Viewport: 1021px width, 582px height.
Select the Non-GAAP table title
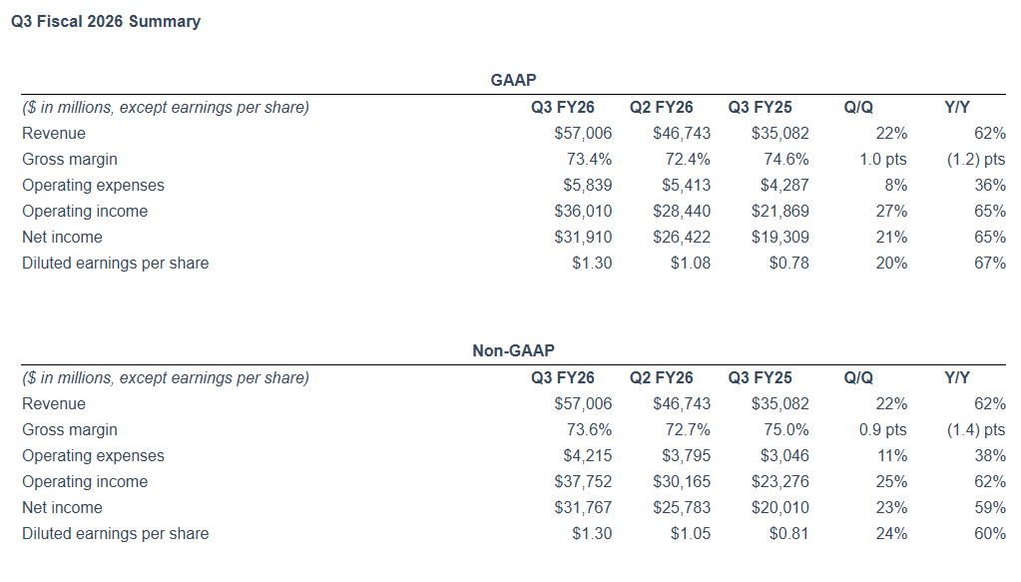(513, 350)
